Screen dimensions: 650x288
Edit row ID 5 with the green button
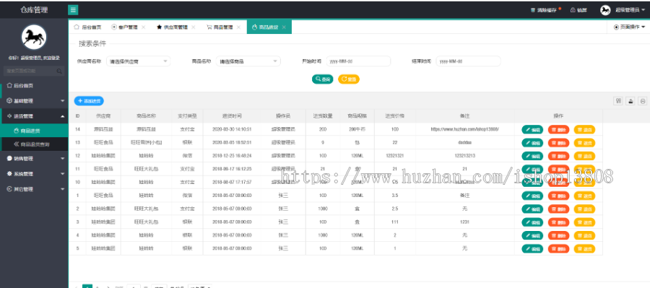point(532,248)
